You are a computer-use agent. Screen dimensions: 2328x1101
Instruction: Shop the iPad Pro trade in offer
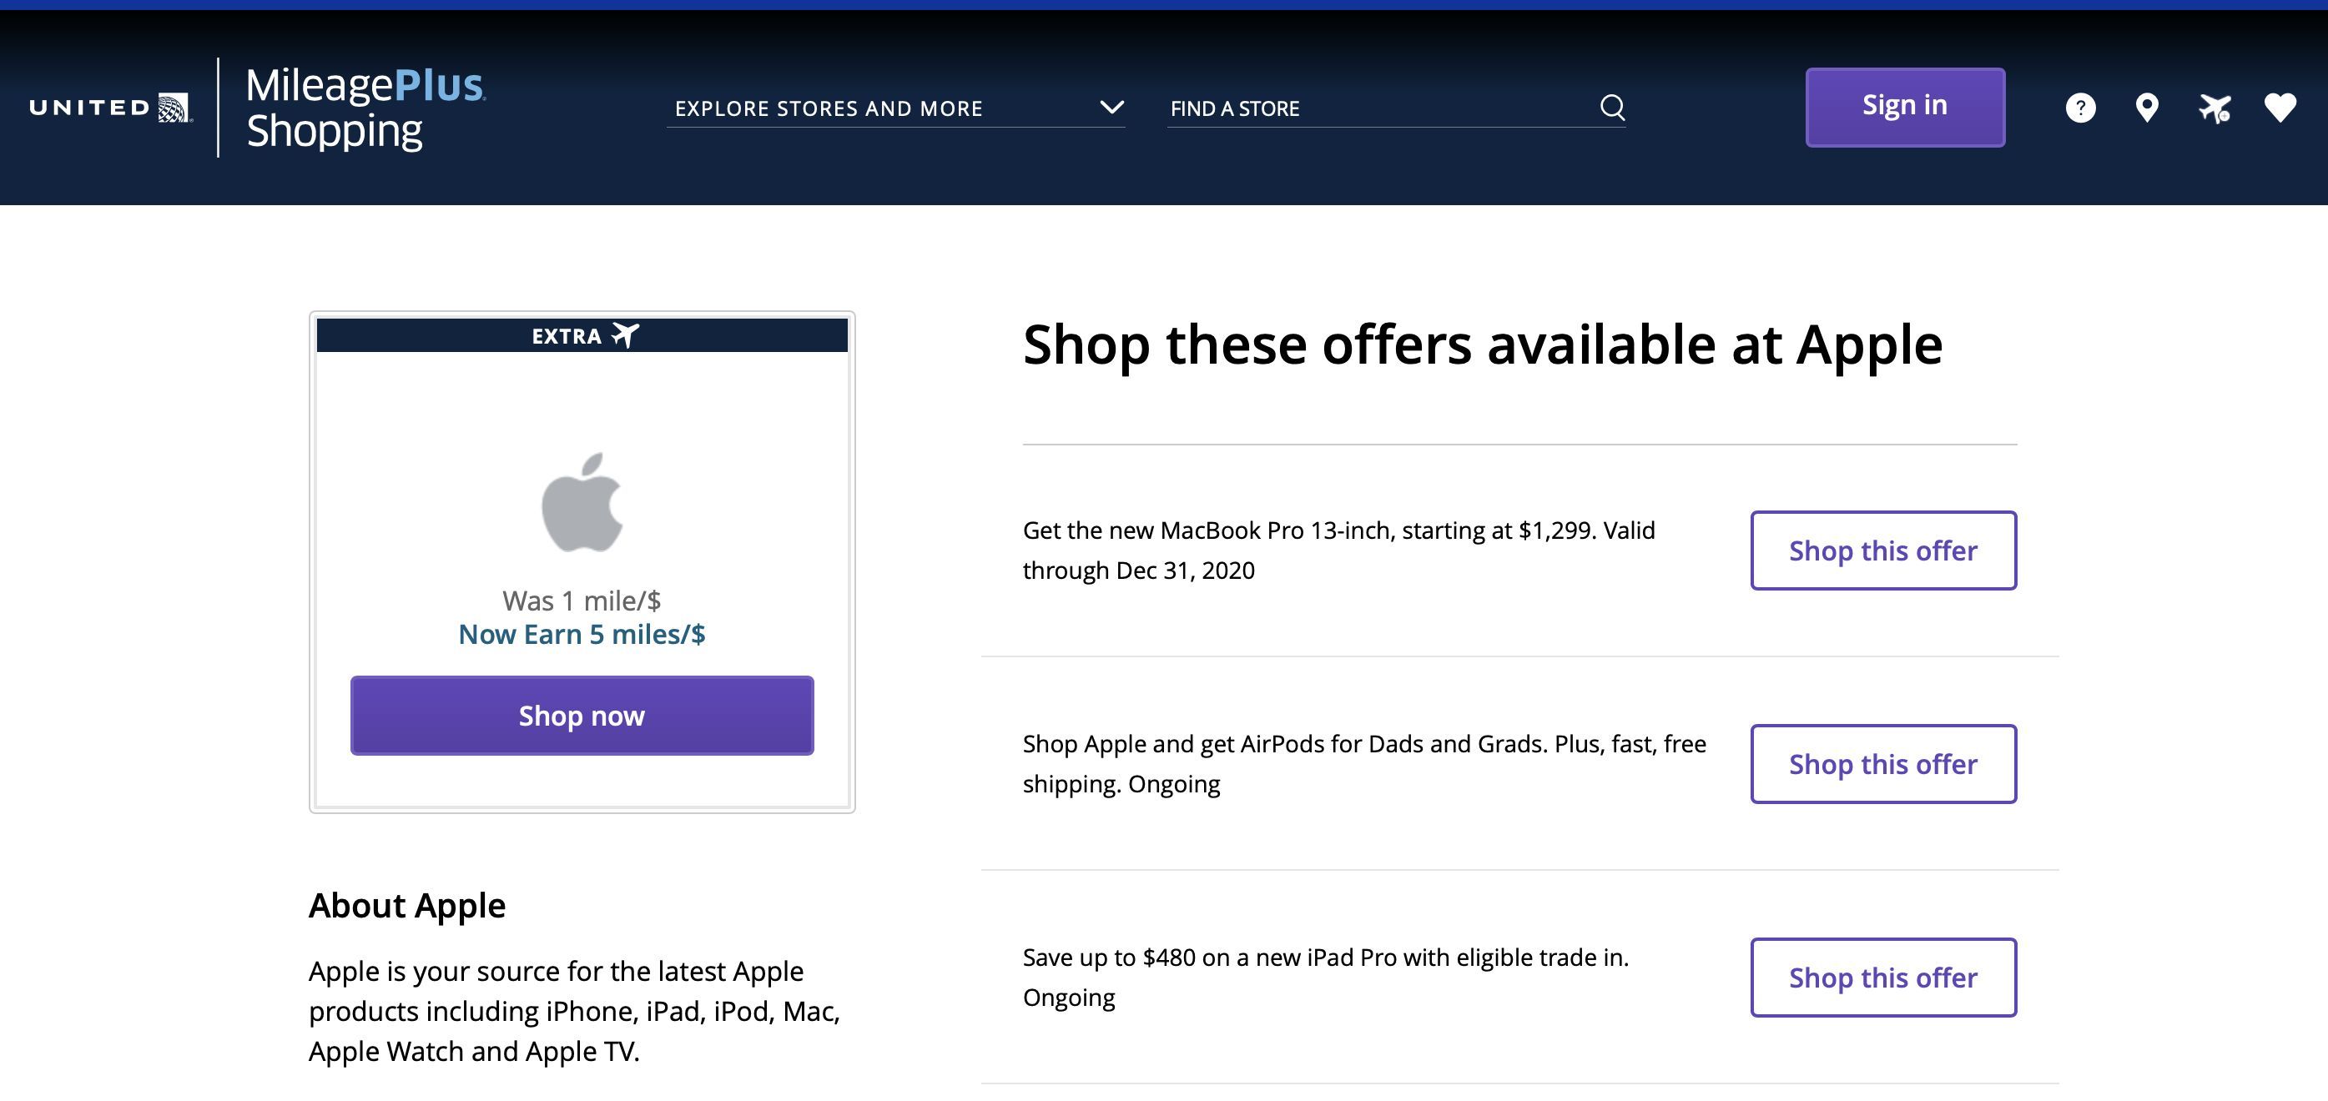click(x=1883, y=978)
